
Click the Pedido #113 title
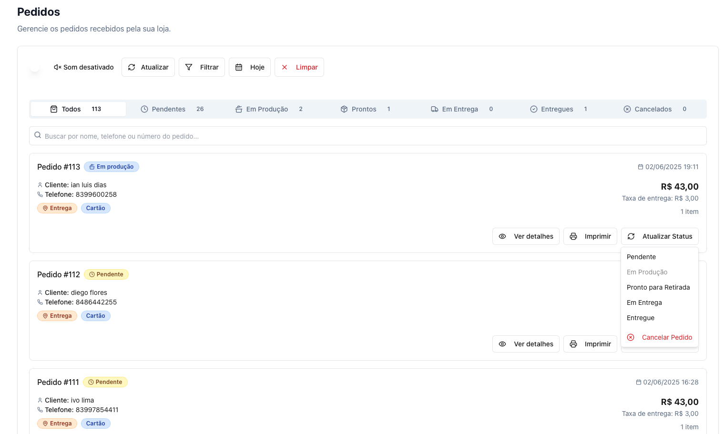point(59,167)
